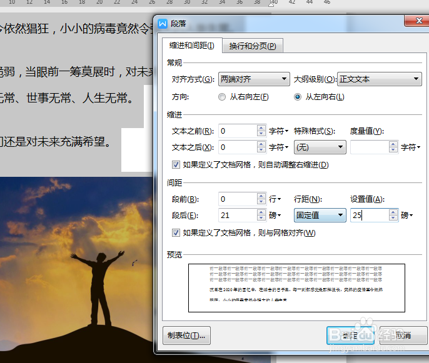Open the 文本之后 unit 字符 dropdown

point(278,147)
